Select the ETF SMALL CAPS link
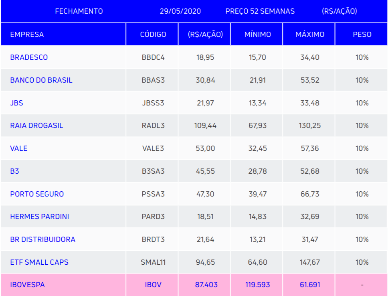Image resolution: width=388 pixels, height=296 pixels. coord(39,262)
